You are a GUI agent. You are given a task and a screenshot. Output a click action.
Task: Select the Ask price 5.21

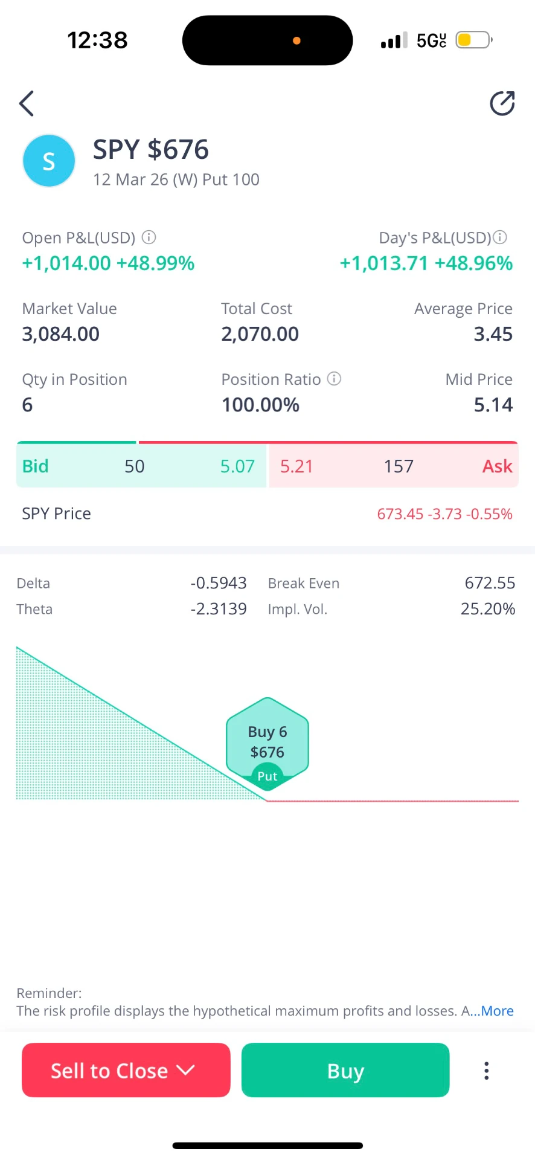(x=296, y=466)
